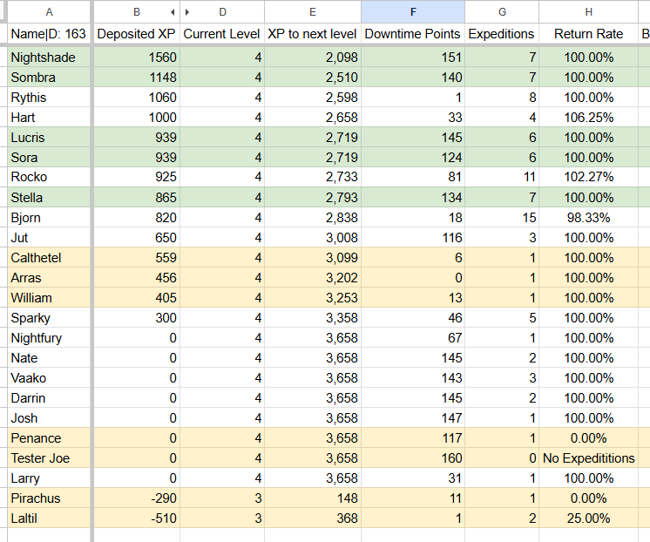Image resolution: width=650 pixels, height=542 pixels.
Task: Select Bjorn's 98.33% return rate cell
Action: pos(589,218)
